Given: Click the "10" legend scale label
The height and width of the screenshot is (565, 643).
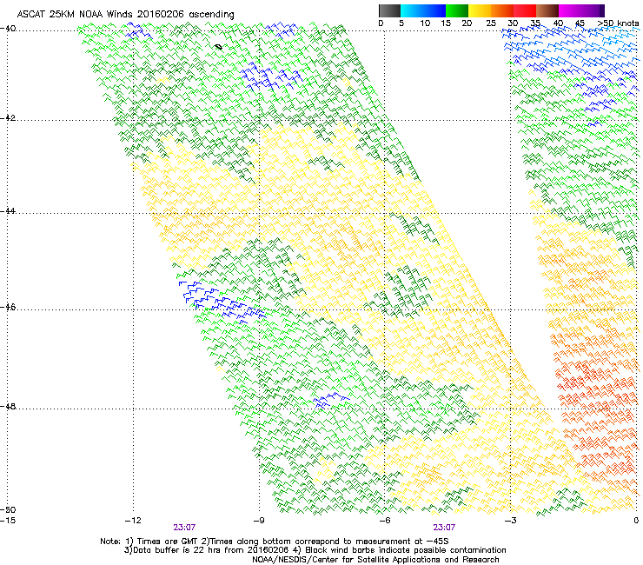Looking at the screenshot, I should 425,23.
